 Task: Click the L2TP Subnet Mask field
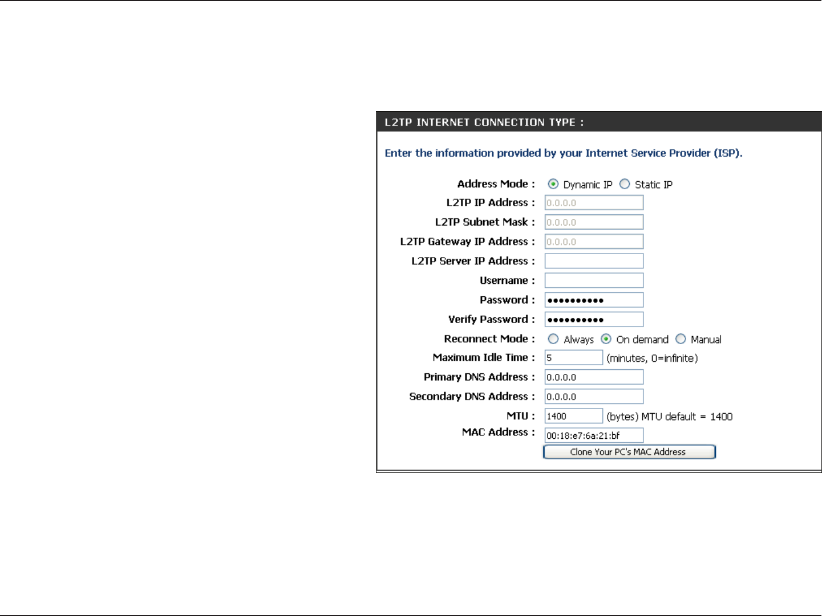pos(594,222)
